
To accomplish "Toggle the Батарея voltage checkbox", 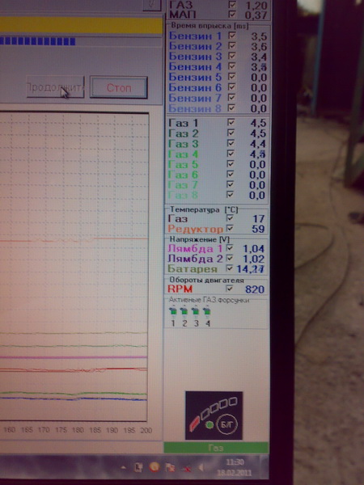I will [x=230, y=268].
